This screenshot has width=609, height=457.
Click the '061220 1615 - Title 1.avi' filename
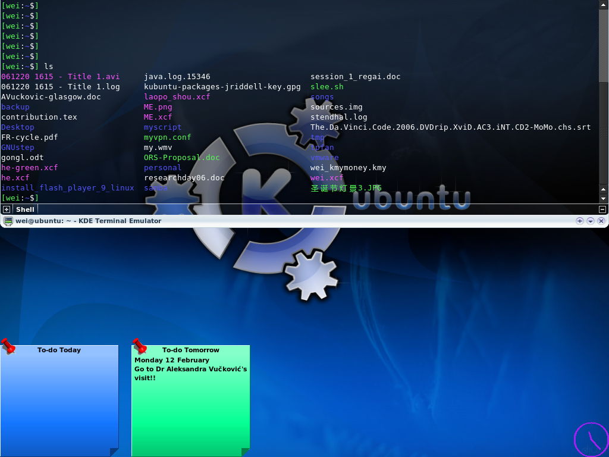[60, 77]
